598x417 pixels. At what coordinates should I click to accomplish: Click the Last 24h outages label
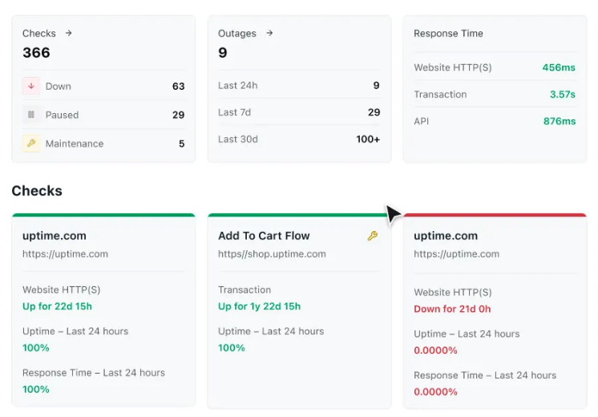(238, 86)
